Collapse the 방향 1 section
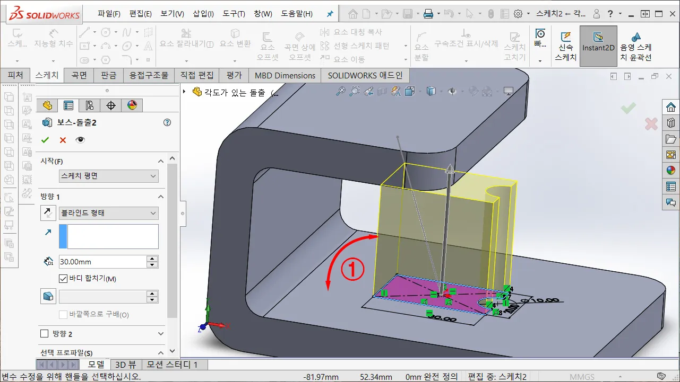Image resolution: width=680 pixels, height=382 pixels. point(161,197)
